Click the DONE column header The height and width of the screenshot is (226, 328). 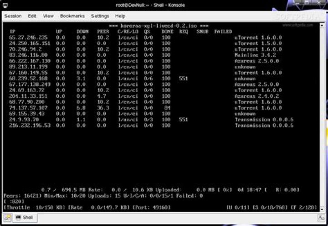pyautogui.click(x=167, y=32)
